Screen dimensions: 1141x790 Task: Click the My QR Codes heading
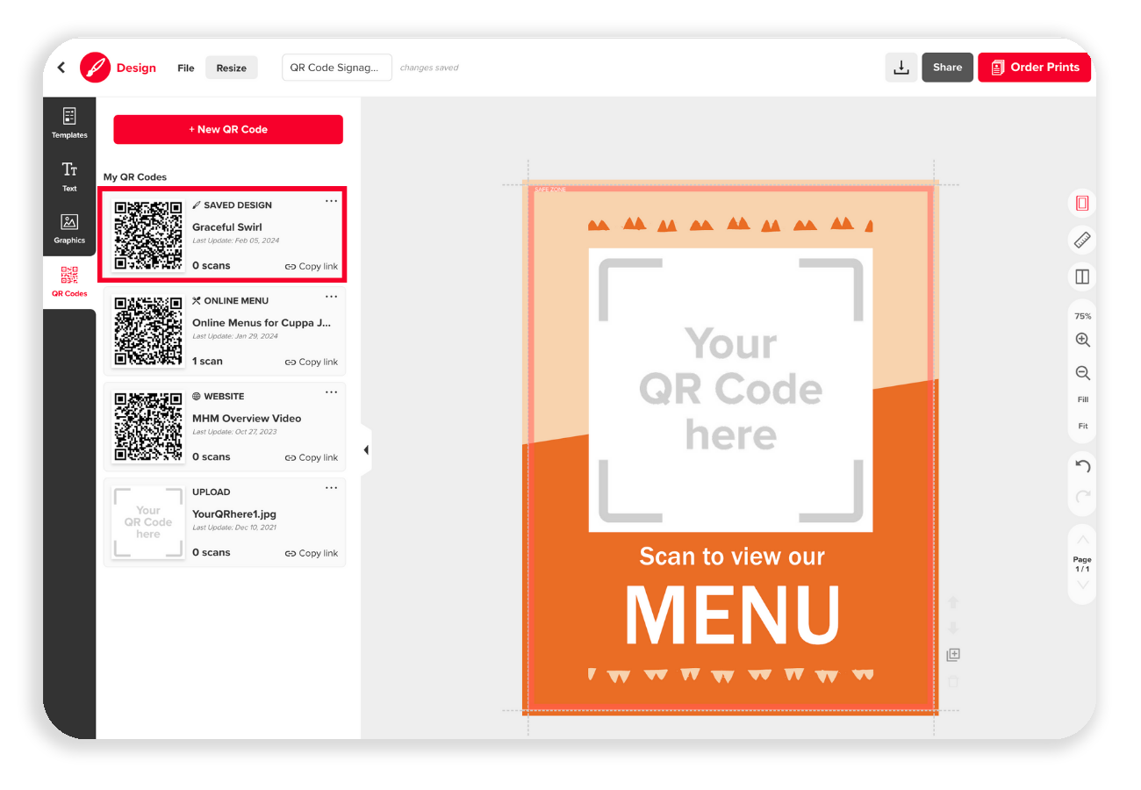135,177
